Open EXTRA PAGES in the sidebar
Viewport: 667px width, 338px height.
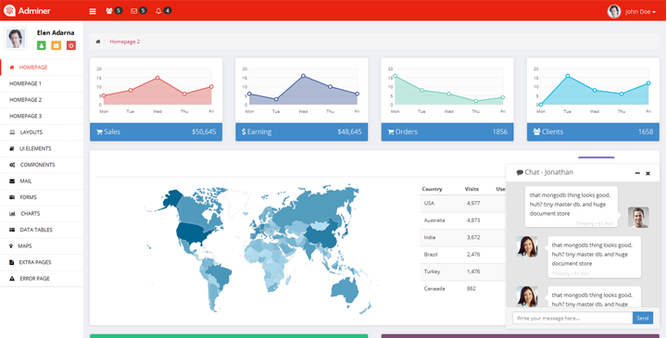coord(42,262)
